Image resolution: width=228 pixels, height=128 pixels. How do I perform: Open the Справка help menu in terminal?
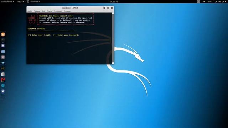click(67, 11)
